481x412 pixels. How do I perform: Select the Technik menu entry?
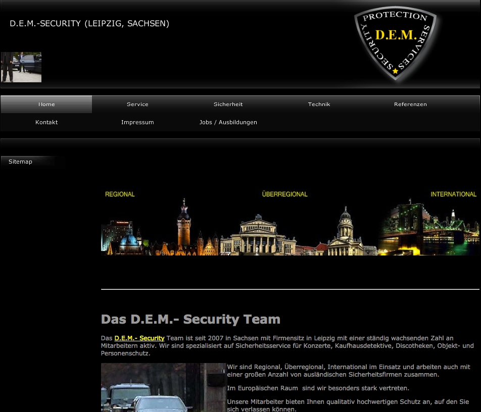coord(319,104)
